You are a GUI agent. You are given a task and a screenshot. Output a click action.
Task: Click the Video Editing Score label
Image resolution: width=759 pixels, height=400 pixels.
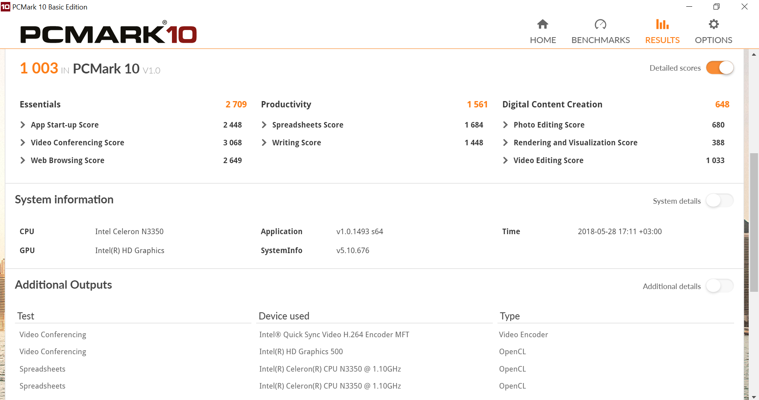pos(548,160)
